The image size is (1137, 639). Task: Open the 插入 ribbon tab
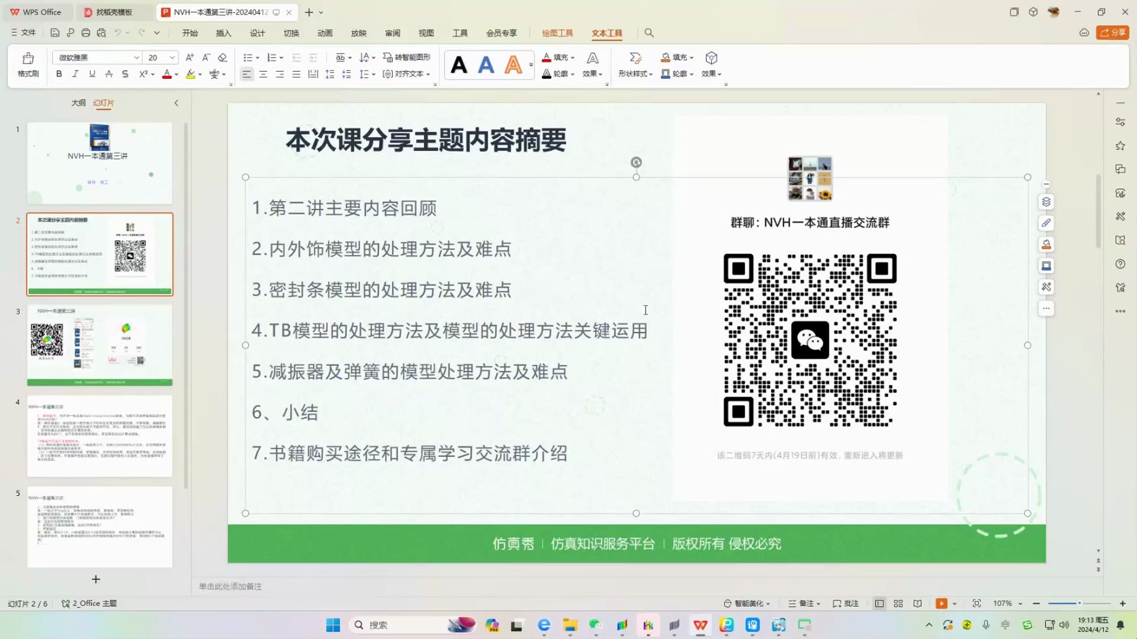(223, 33)
